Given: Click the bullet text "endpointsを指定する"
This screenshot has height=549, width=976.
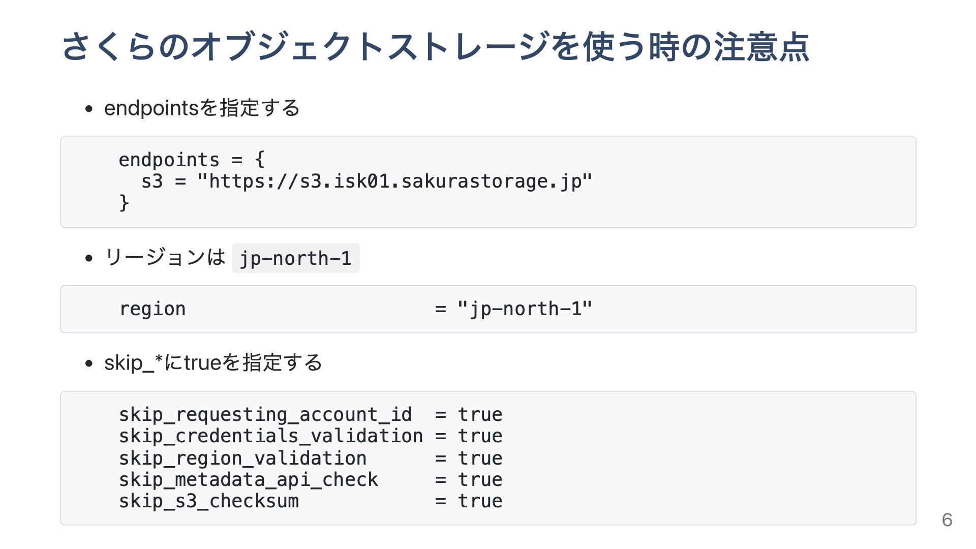Looking at the screenshot, I should 202,108.
